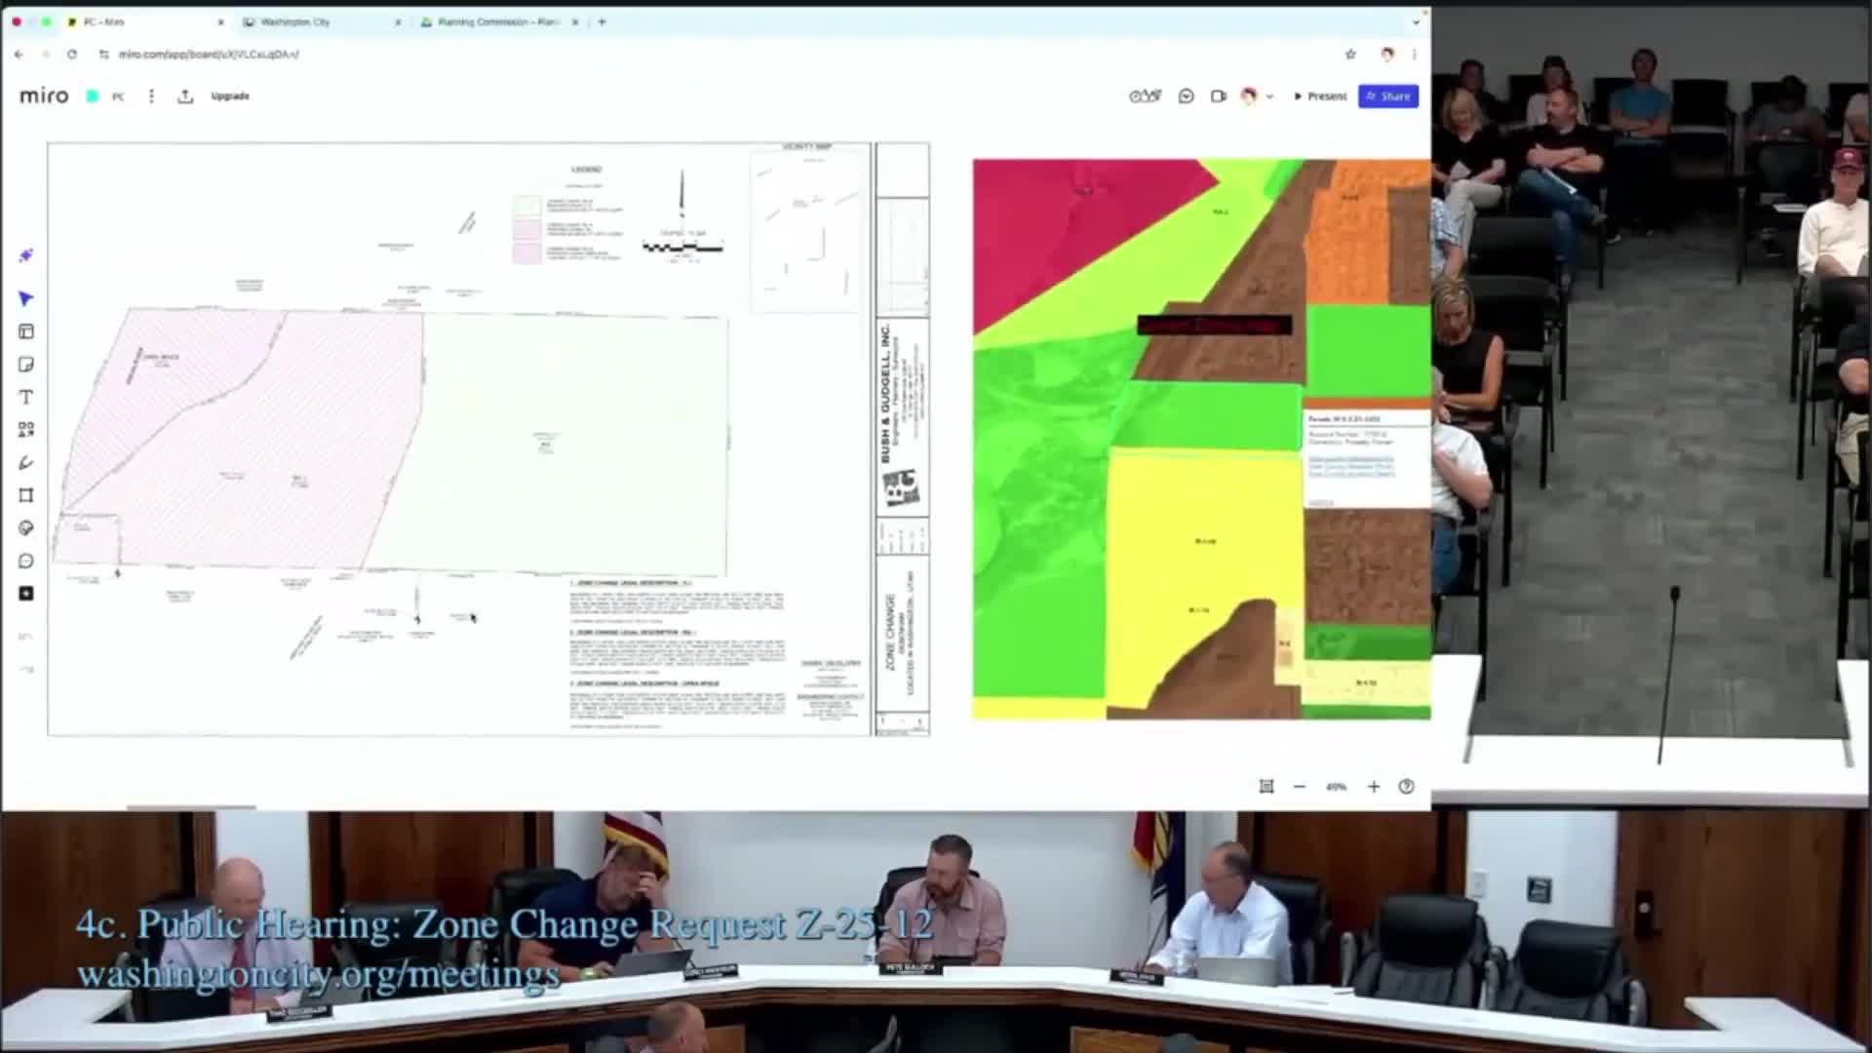Open more tools plus button
This screenshot has height=1053, width=1872.
click(x=26, y=594)
